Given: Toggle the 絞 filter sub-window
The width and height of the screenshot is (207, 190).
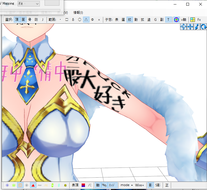Looking at the screenshot, I should 130,20.
